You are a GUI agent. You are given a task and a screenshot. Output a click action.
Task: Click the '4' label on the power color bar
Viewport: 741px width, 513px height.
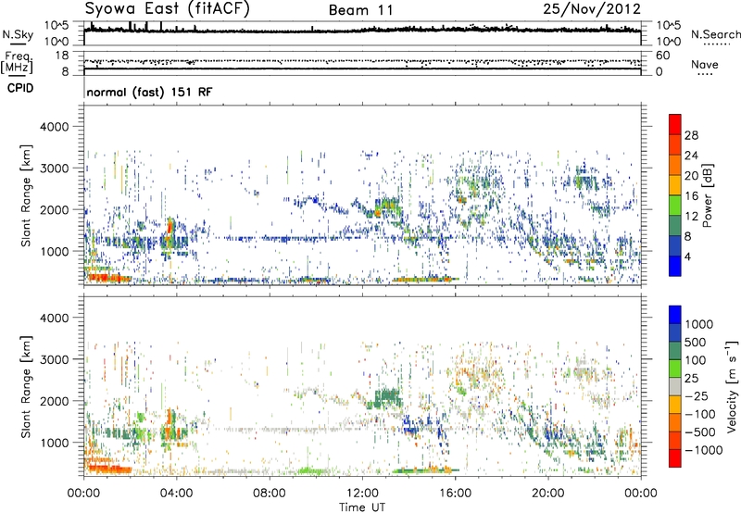(x=687, y=256)
